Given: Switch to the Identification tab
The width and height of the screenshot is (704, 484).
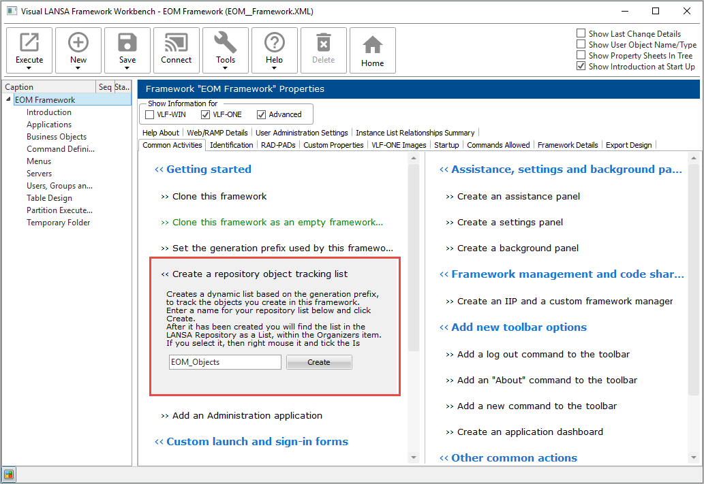Looking at the screenshot, I should (x=231, y=145).
